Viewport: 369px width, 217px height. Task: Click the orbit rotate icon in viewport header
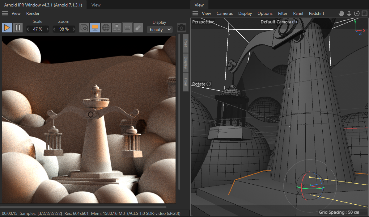click(x=357, y=13)
